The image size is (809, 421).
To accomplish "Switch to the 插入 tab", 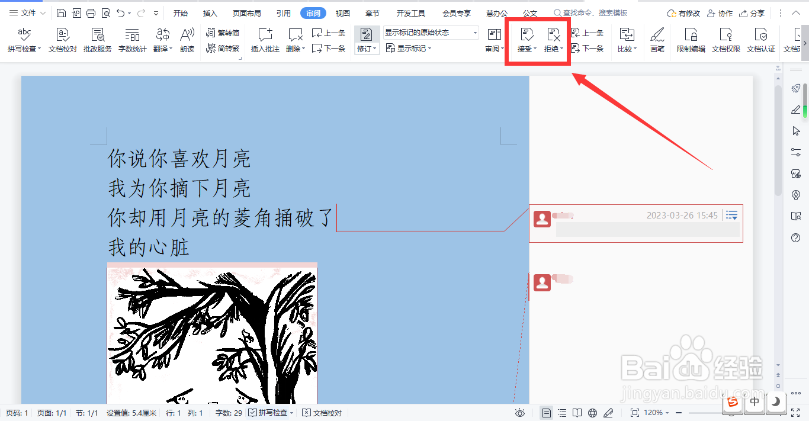I will point(210,13).
